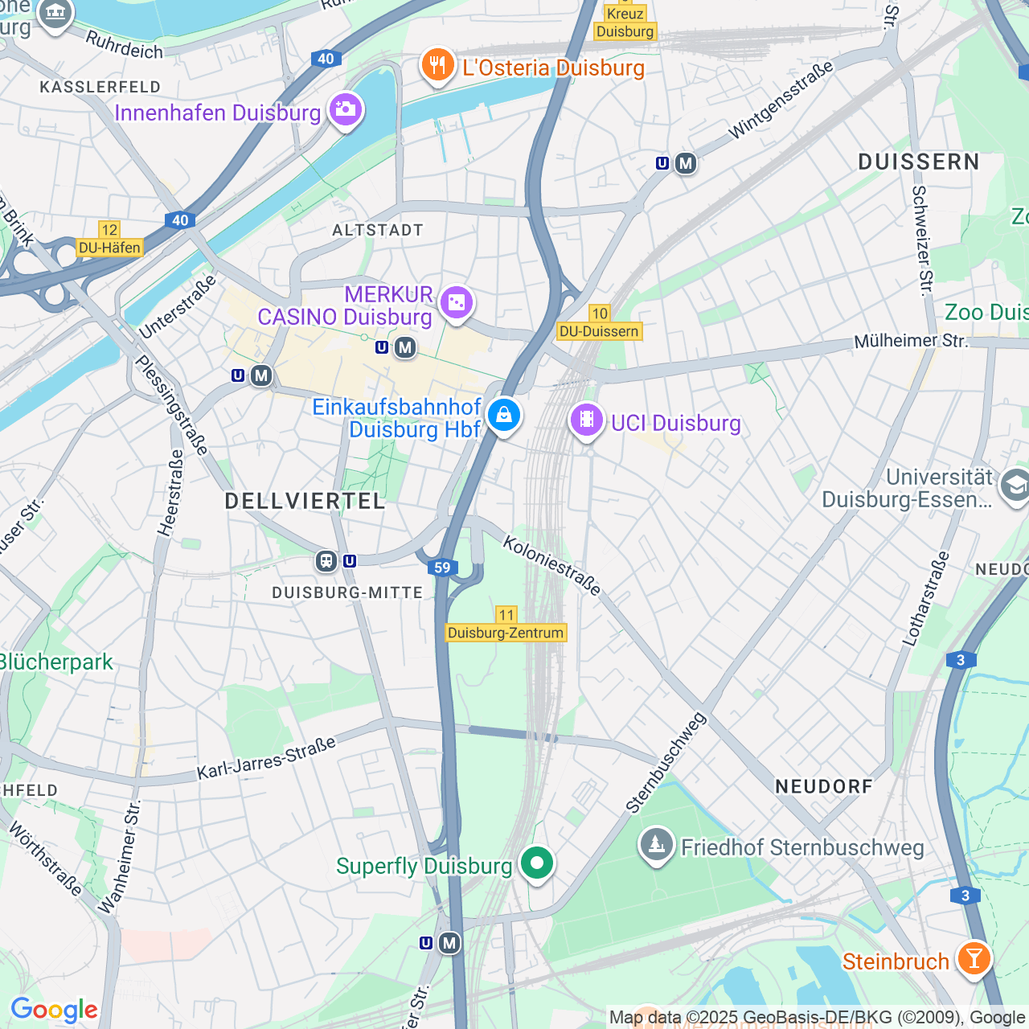The width and height of the screenshot is (1029, 1029).
Task: Select the Steinbruch cocktail bar pin
Action: (974, 960)
